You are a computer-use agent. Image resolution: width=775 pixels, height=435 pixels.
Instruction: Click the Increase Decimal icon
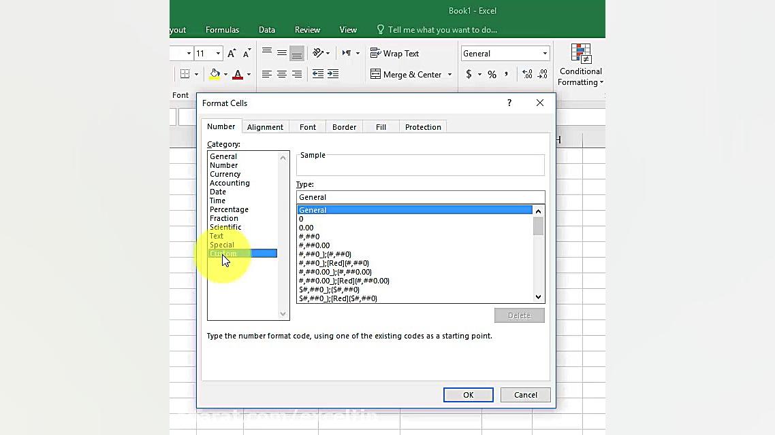(527, 75)
